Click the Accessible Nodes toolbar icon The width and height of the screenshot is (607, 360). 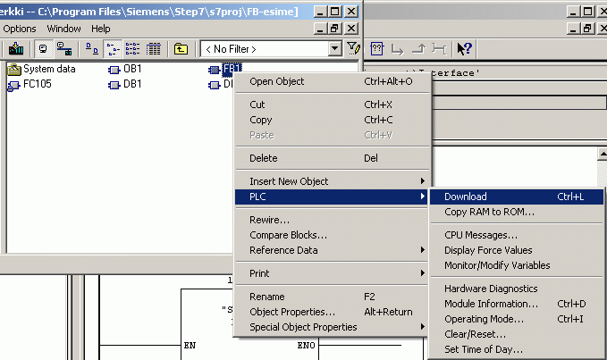16,49
